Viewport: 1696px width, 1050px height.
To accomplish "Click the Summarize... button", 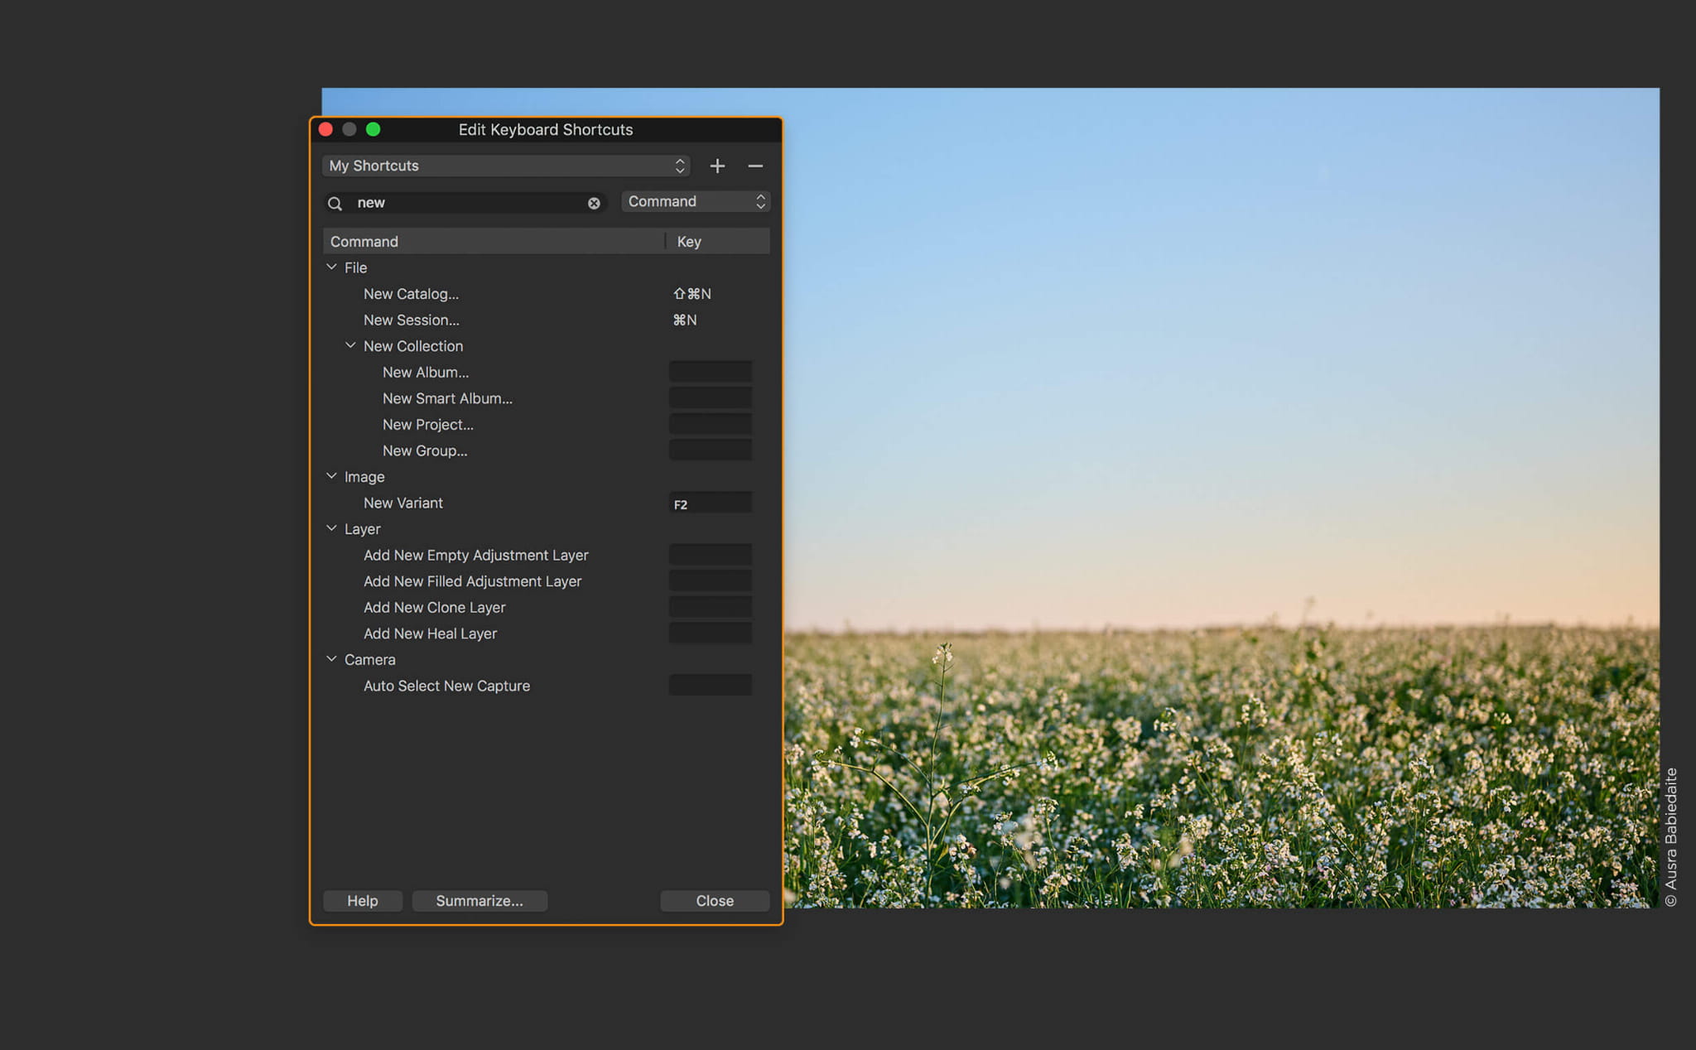I will coord(479,901).
